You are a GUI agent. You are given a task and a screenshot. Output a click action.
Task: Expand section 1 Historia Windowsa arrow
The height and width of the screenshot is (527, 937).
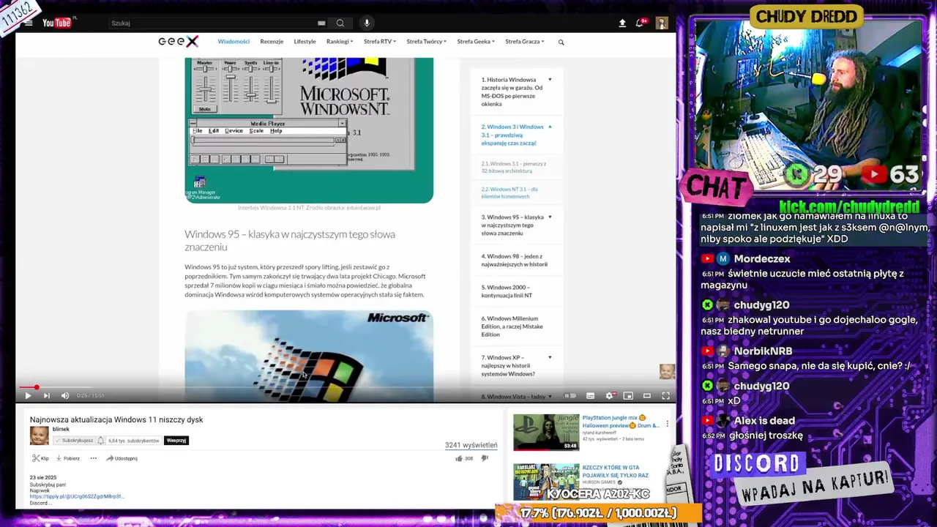point(550,80)
